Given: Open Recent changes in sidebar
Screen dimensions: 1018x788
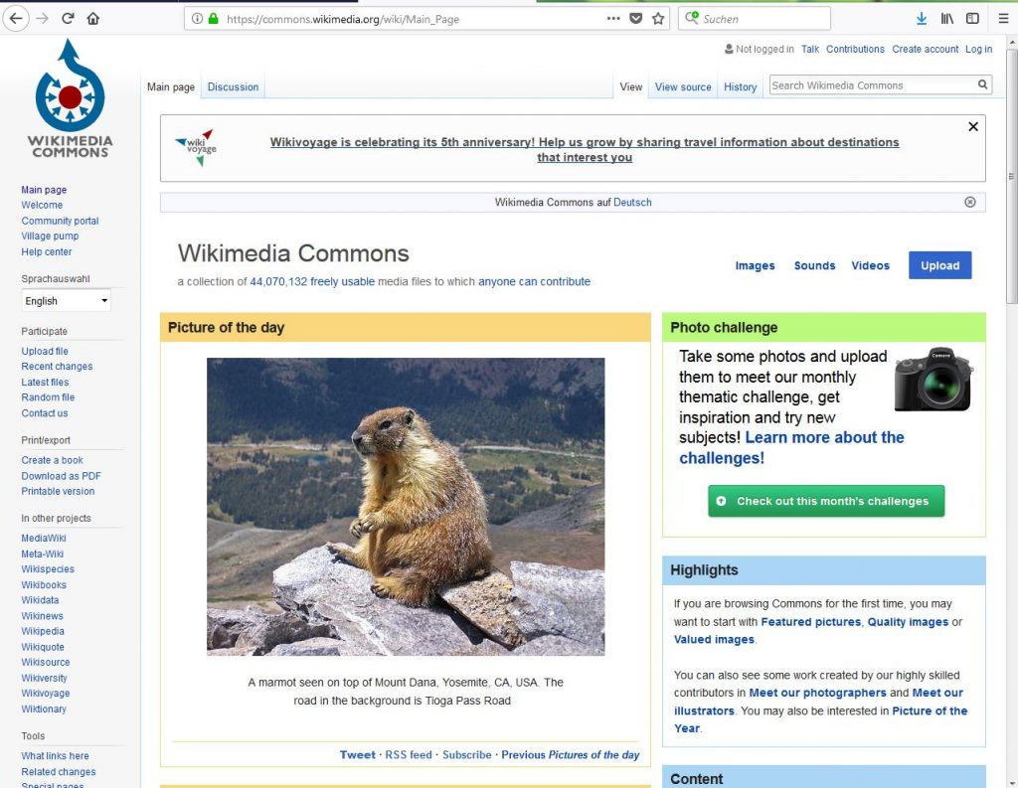Looking at the screenshot, I should coord(57,366).
